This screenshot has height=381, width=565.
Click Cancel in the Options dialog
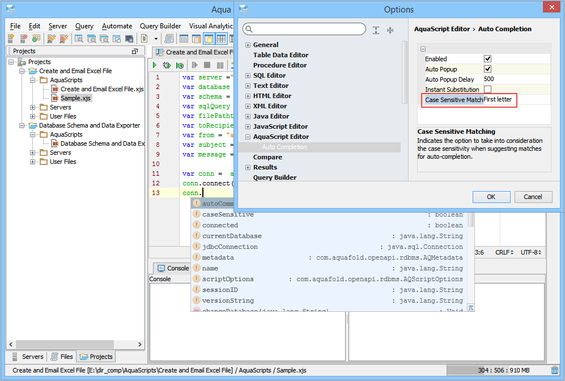click(533, 197)
